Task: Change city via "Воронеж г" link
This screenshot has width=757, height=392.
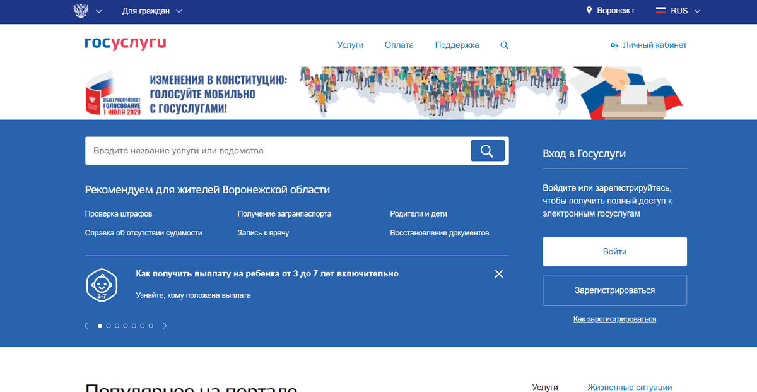Action: pos(616,11)
